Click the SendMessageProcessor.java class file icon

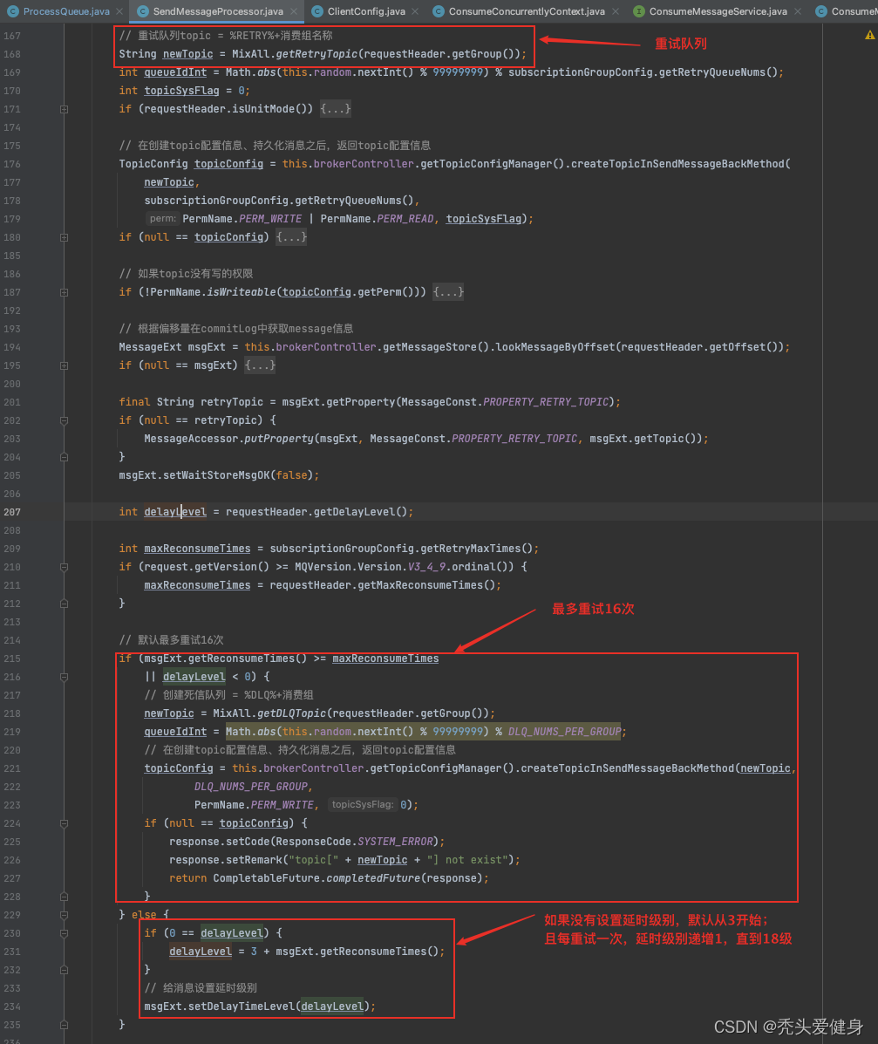[x=143, y=11]
